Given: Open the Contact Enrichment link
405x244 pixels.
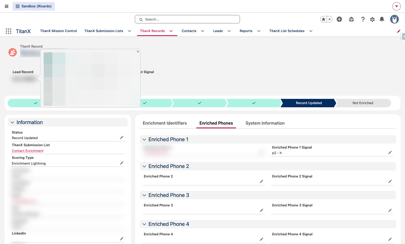Looking at the screenshot, I should tap(28, 151).
